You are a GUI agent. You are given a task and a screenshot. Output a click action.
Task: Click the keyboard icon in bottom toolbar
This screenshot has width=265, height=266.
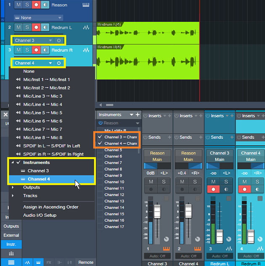tap(37, 262)
